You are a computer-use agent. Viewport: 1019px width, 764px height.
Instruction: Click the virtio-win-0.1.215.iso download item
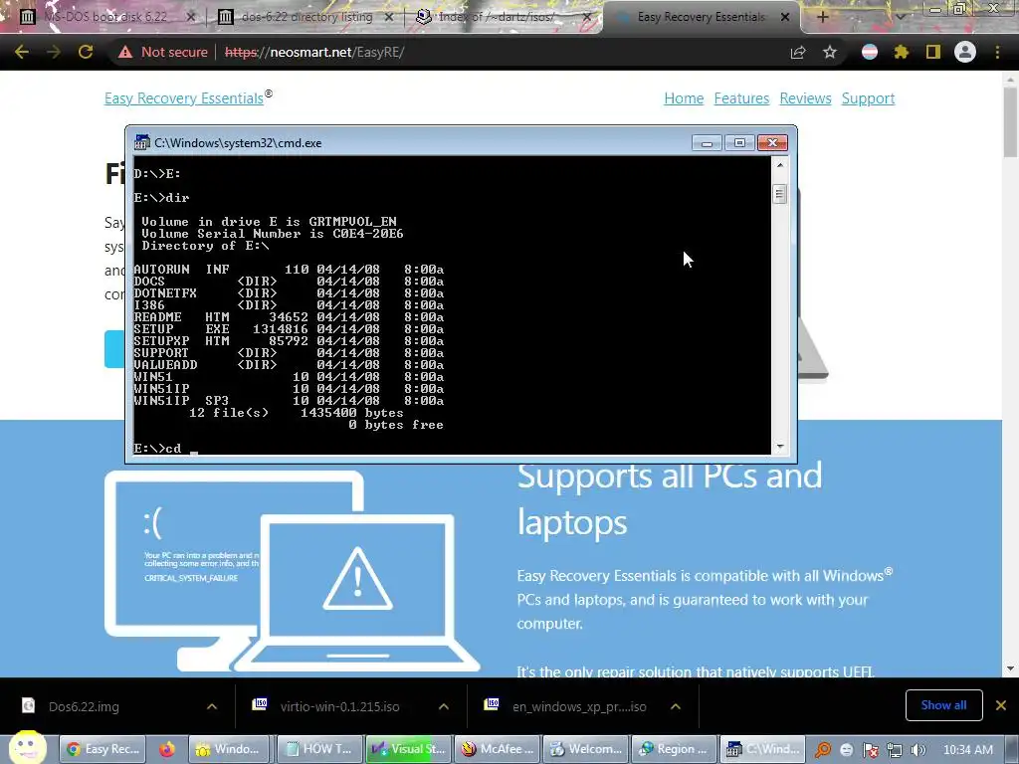coord(339,706)
